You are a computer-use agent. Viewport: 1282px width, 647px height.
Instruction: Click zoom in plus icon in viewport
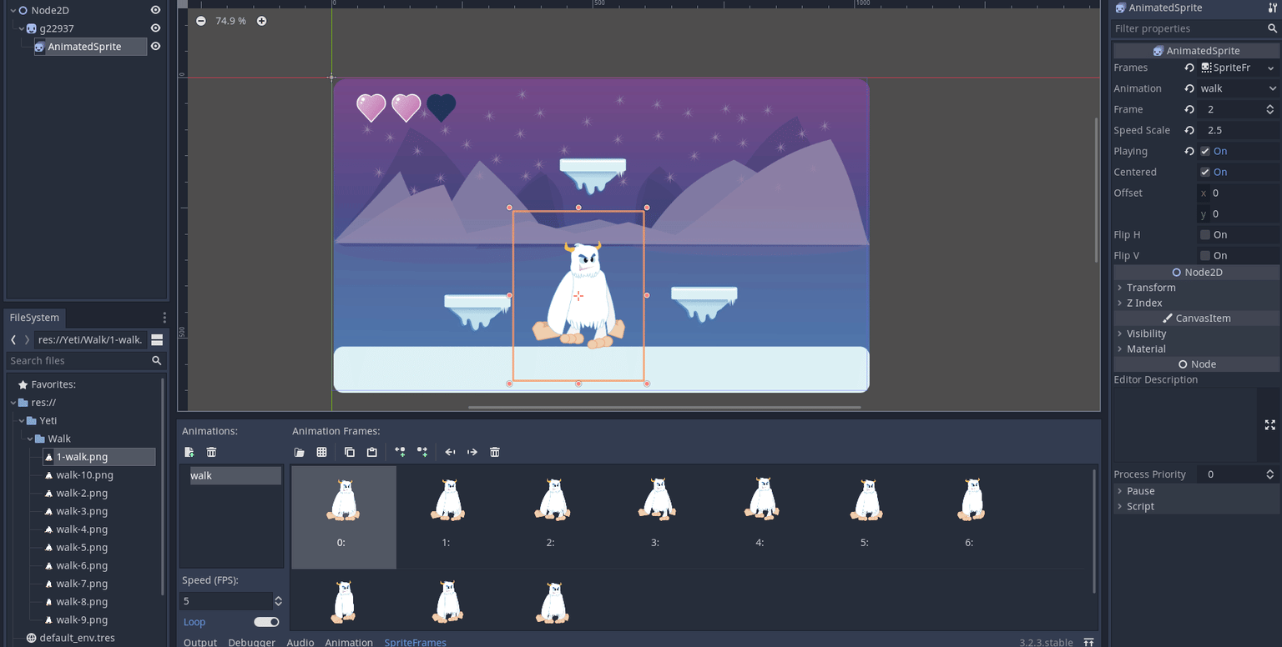point(261,21)
